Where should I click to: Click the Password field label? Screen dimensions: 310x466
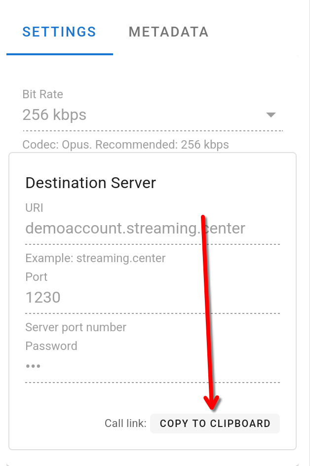[51, 346]
